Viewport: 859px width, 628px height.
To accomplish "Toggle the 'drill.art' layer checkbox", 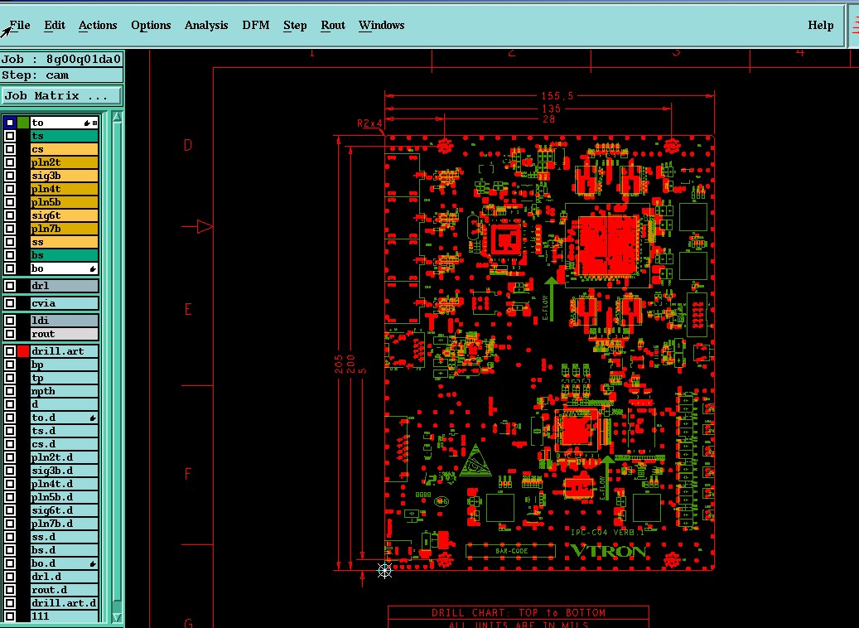I will 10,351.
